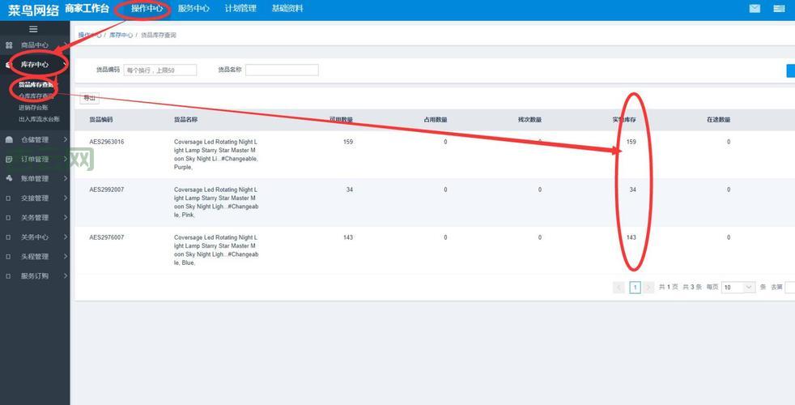Open the 基础资料 top menu
The height and width of the screenshot is (405, 795).
click(x=287, y=9)
